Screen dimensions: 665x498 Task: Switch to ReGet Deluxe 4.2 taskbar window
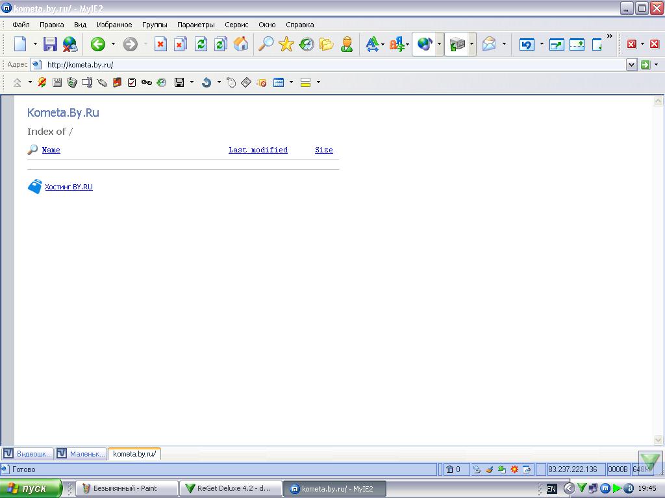click(231, 488)
